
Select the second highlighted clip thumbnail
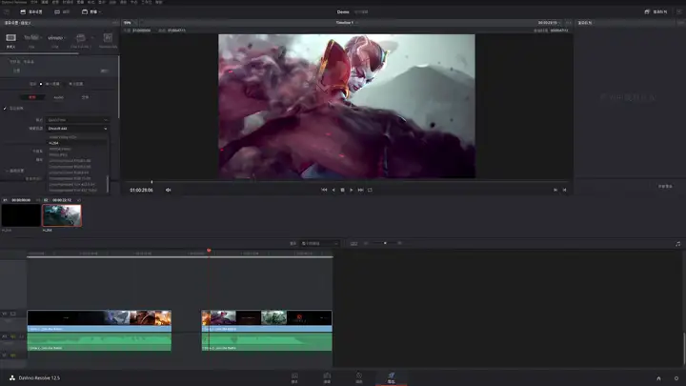(62, 215)
